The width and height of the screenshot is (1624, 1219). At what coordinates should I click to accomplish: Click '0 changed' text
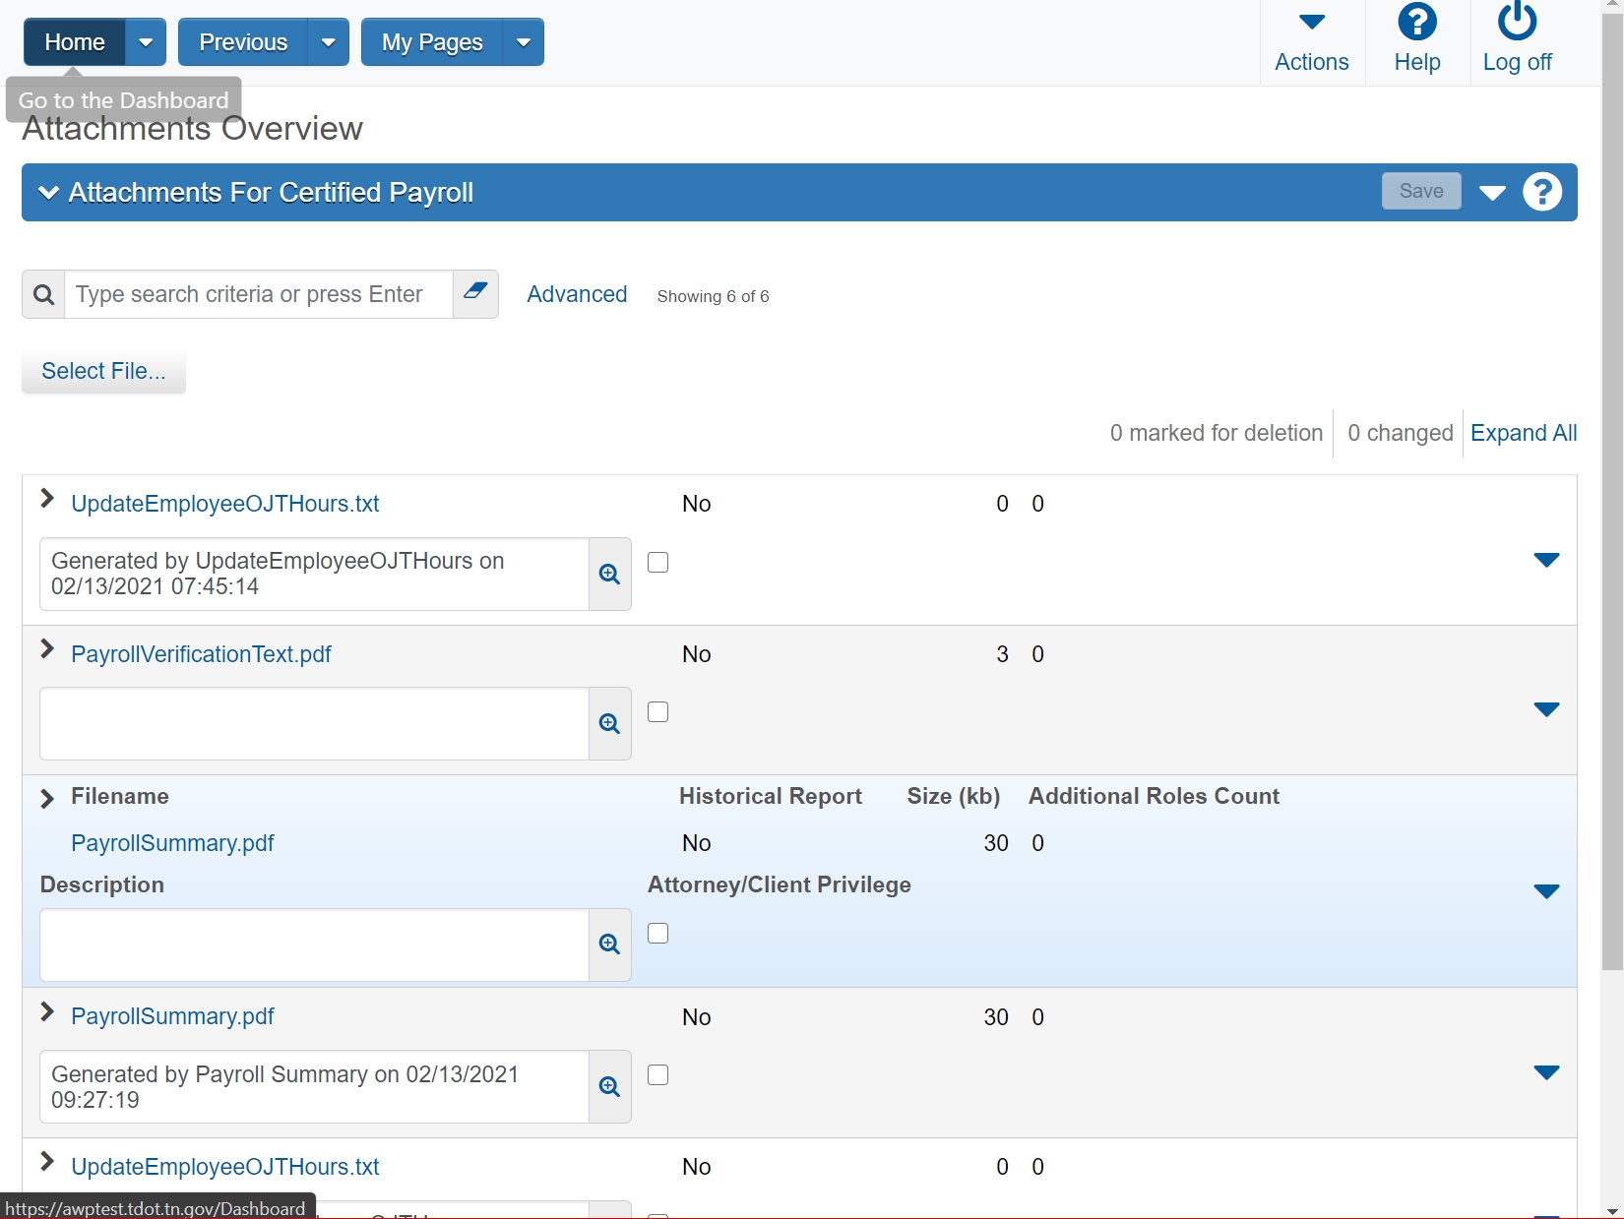click(1400, 433)
